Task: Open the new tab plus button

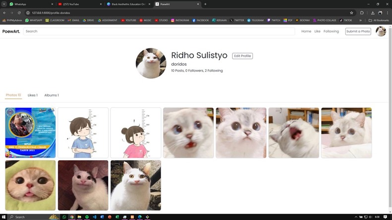Action: [x=205, y=4]
